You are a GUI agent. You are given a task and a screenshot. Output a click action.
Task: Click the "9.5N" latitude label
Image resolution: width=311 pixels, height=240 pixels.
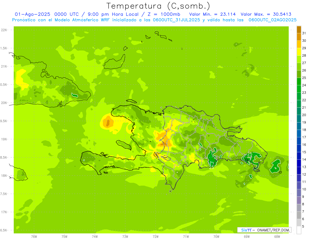[x=4, y=121]
